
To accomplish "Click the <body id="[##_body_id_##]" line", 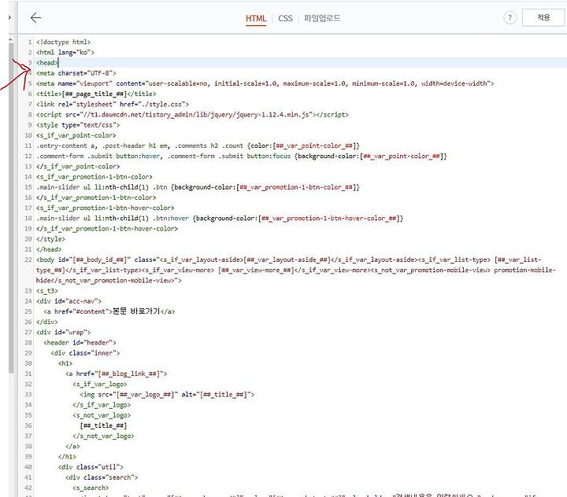I will coord(295,271).
